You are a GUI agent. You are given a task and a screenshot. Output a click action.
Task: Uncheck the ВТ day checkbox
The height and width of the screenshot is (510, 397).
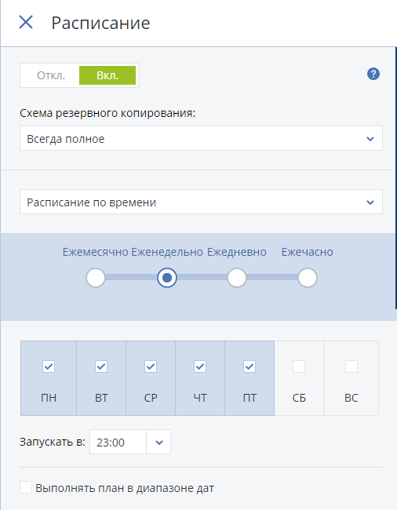101,366
